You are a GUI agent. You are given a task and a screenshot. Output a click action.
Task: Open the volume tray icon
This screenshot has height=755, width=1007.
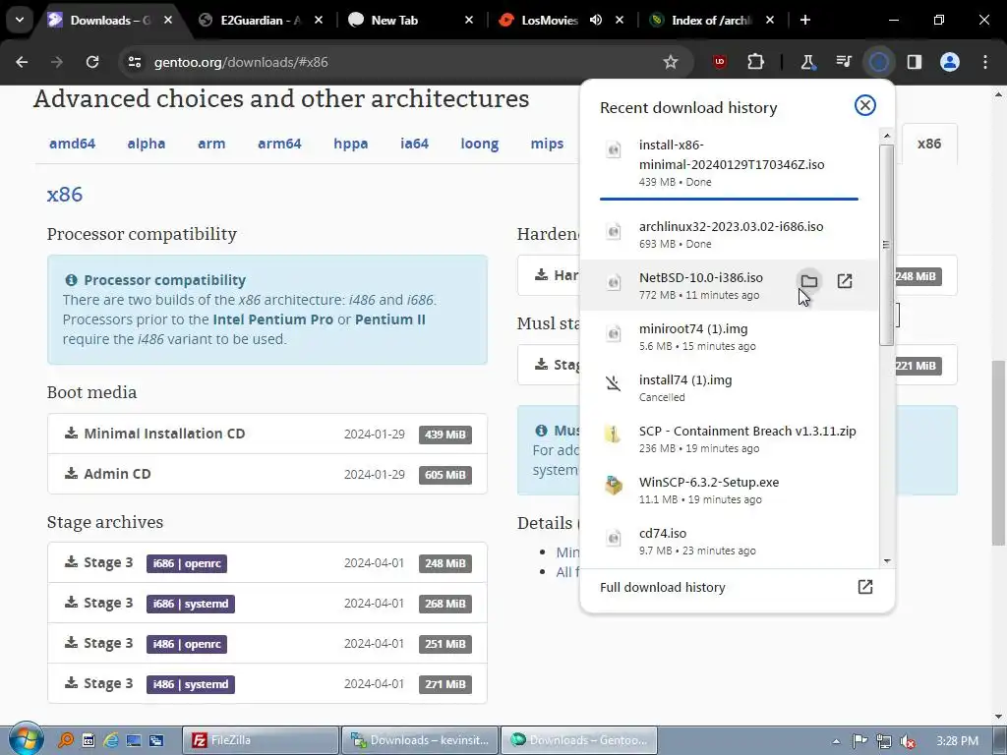tap(908, 741)
